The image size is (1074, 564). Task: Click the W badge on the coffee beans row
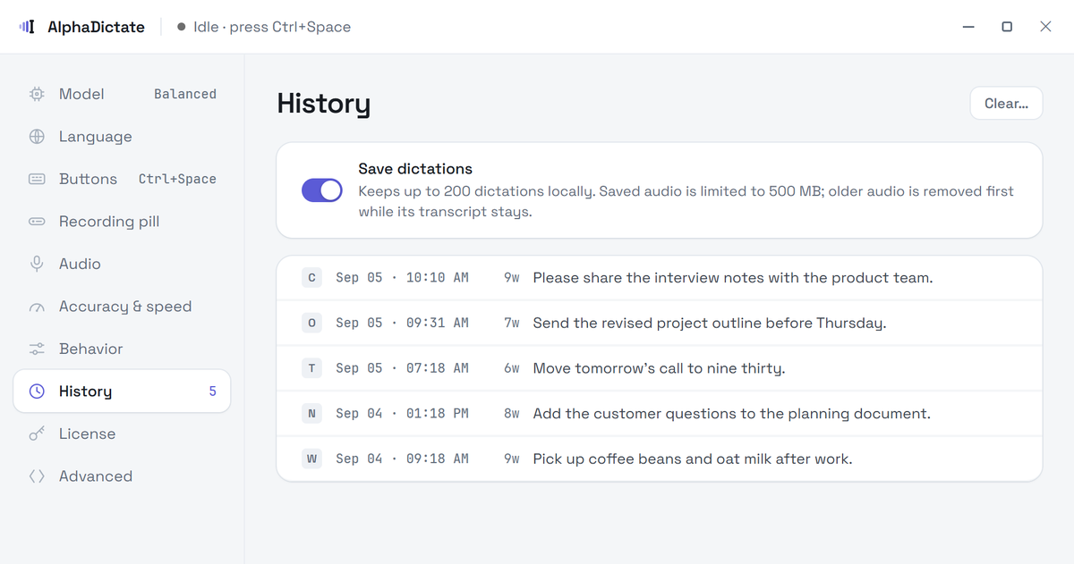click(311, 459)
